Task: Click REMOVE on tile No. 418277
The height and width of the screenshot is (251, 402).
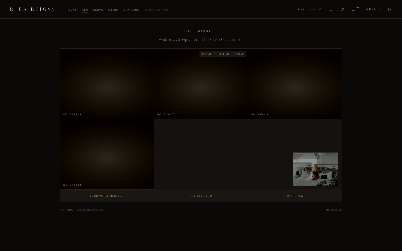Action: coord(239,54)
